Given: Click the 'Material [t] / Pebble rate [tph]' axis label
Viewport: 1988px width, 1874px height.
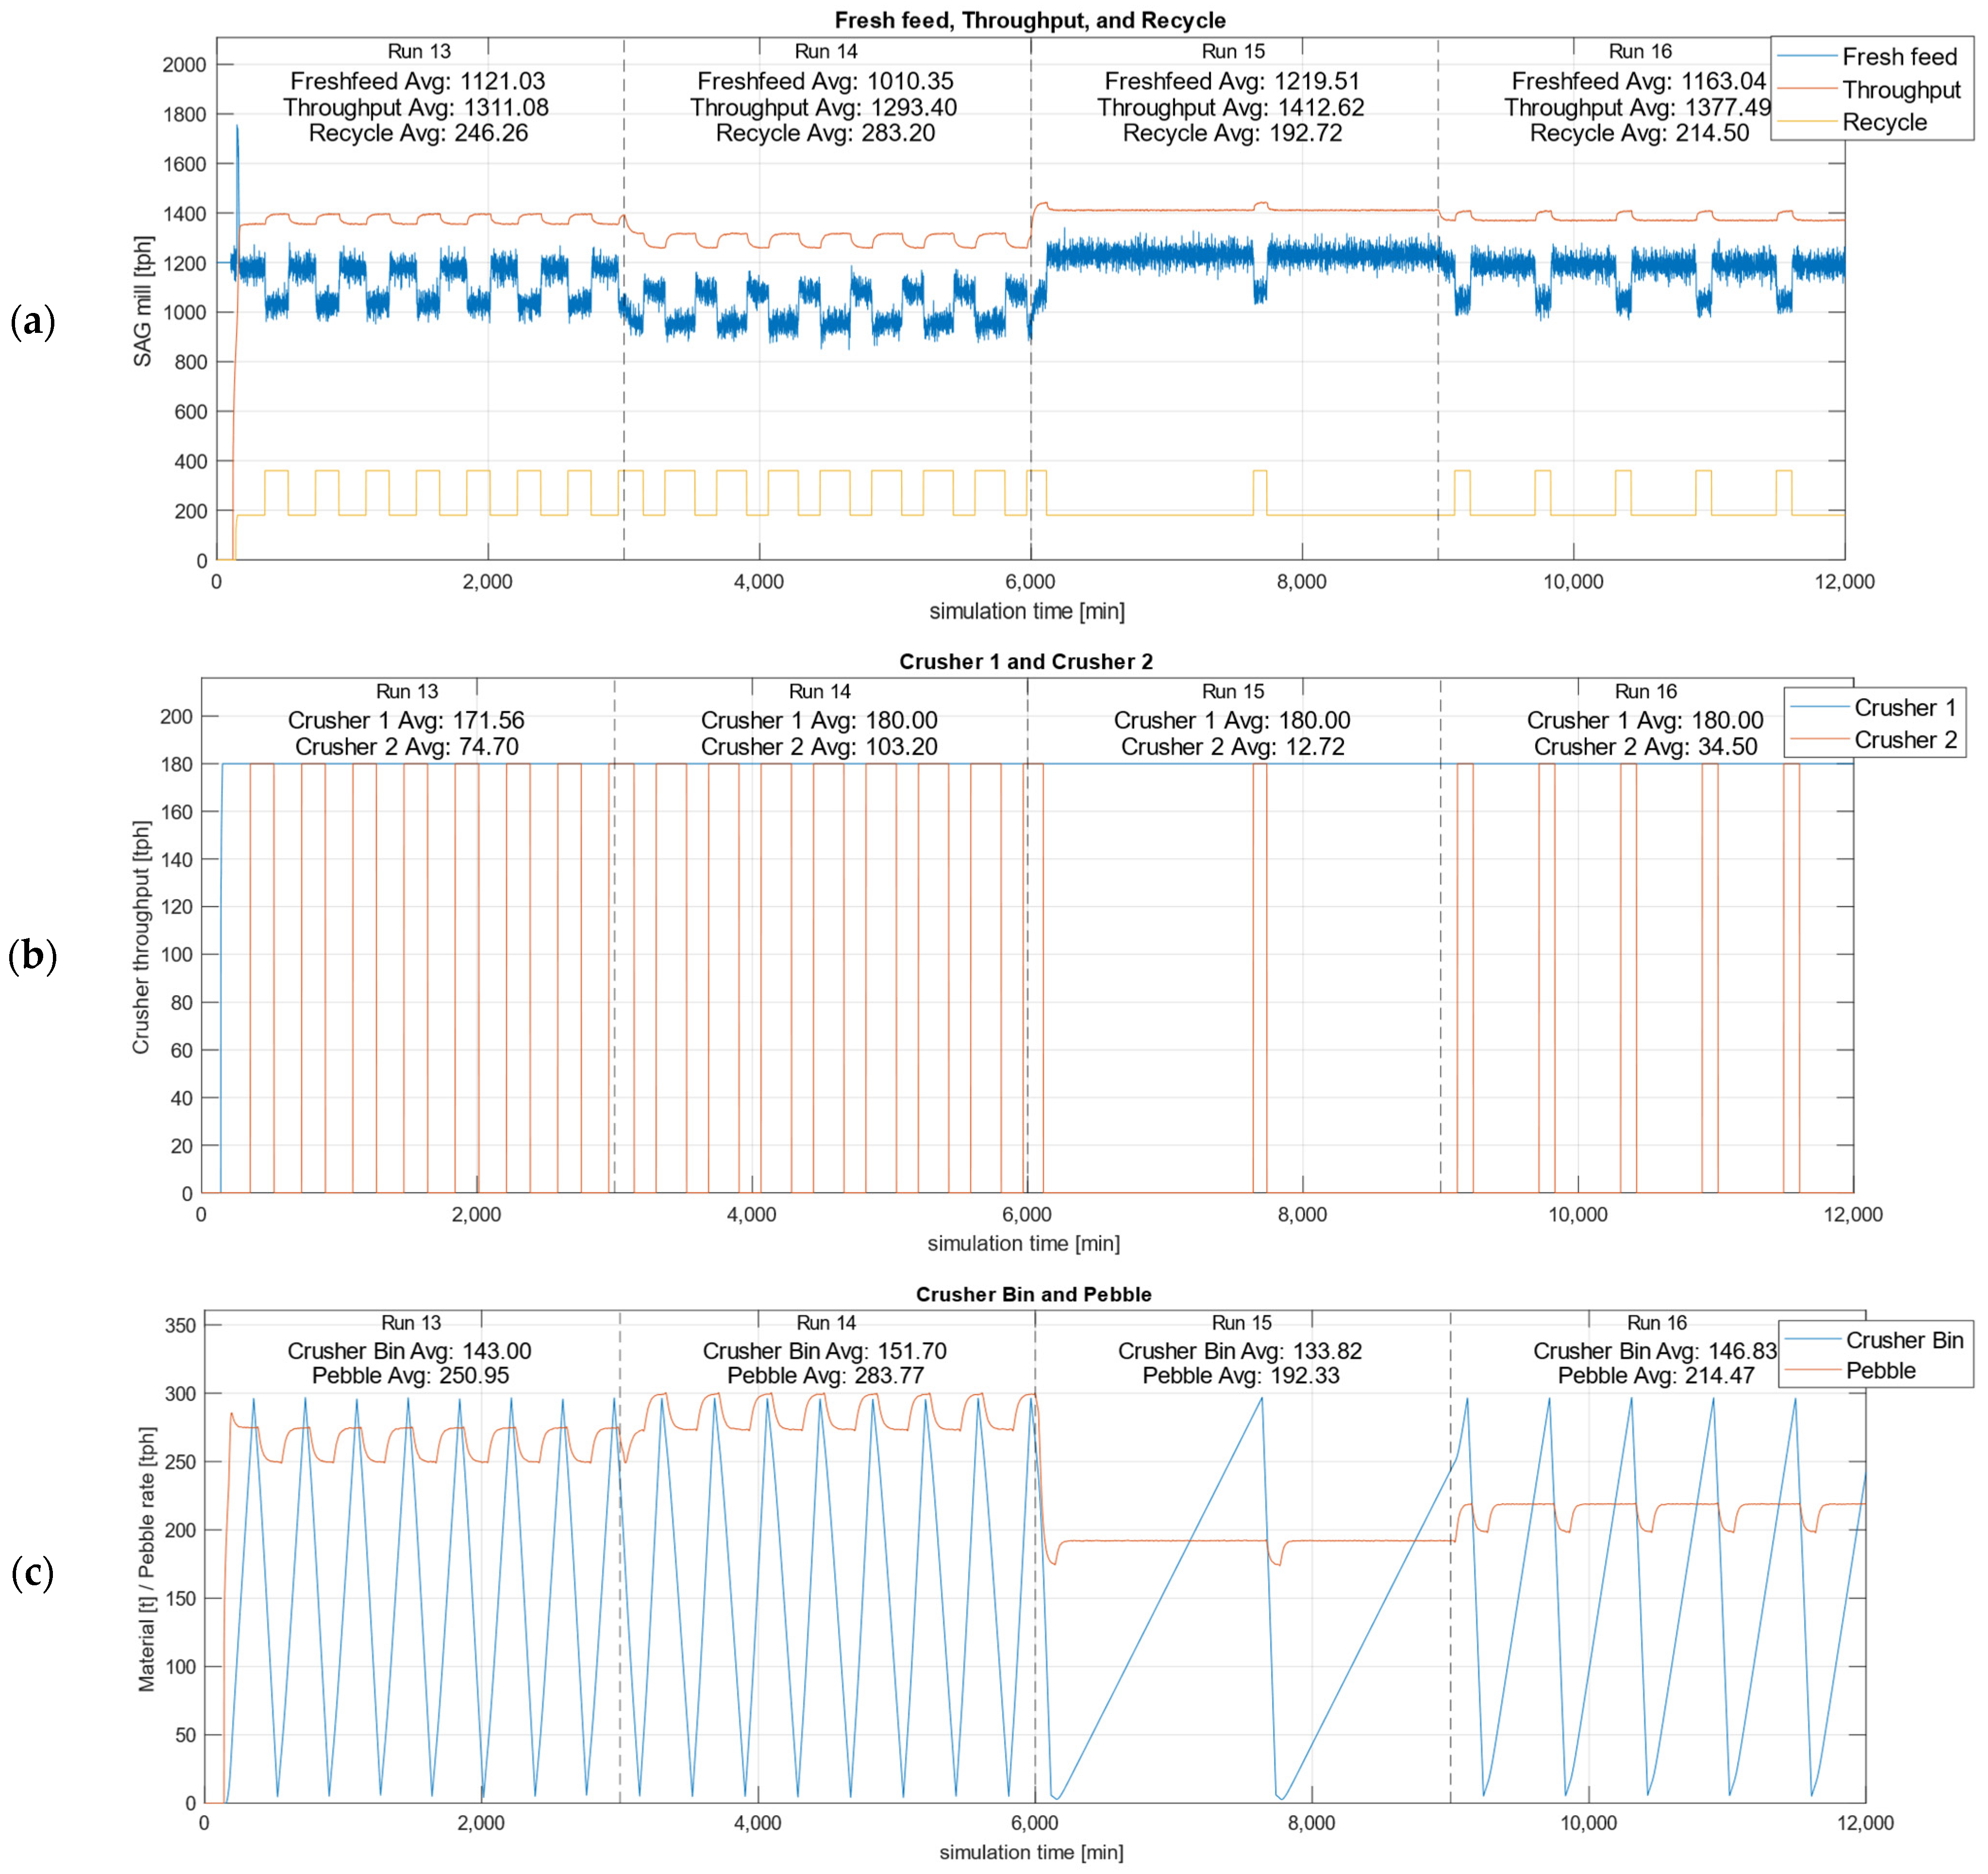Looking at the screenshot, I should click(x=147, y=1559).
